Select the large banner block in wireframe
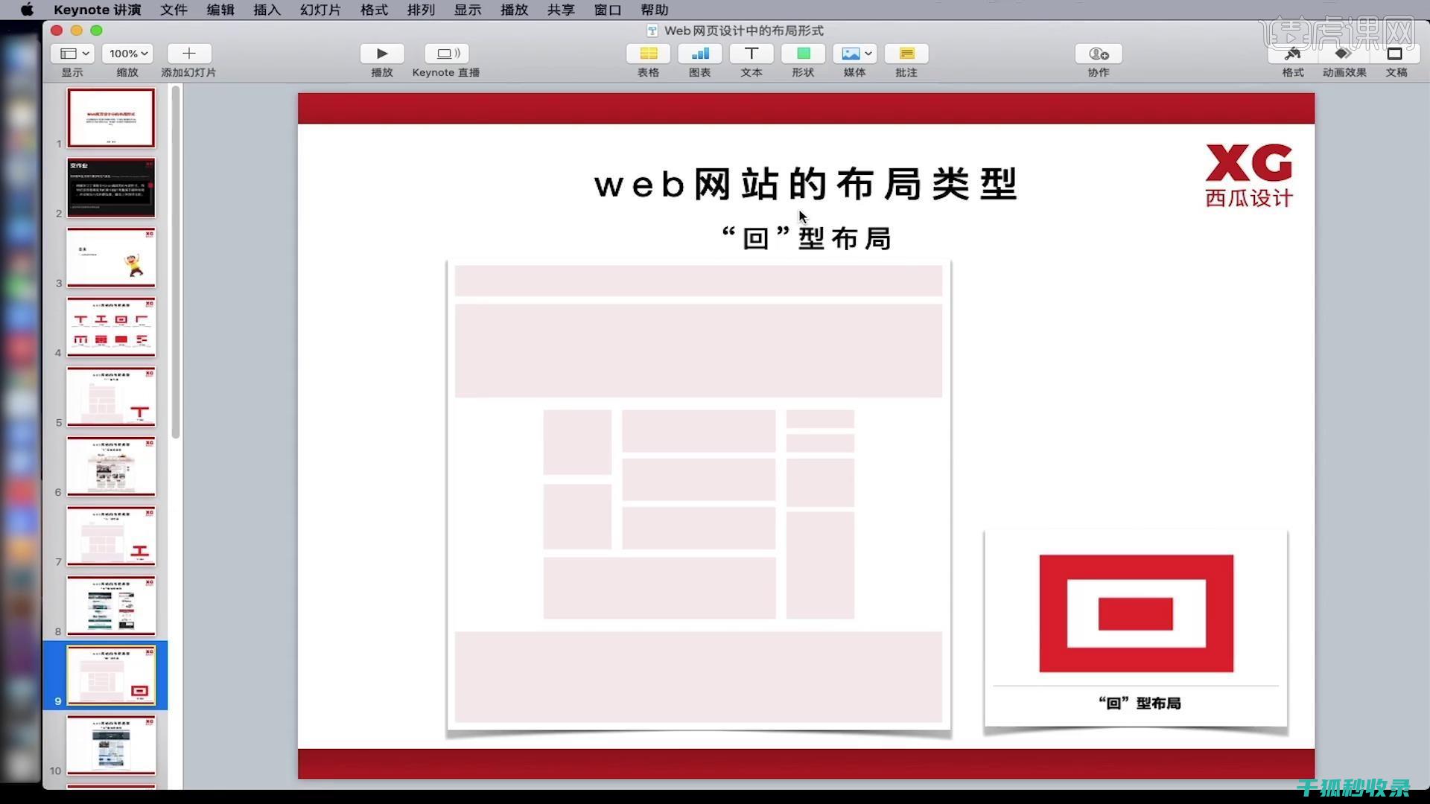Screen dimensions: 1430x804 [x=699, y=351]
